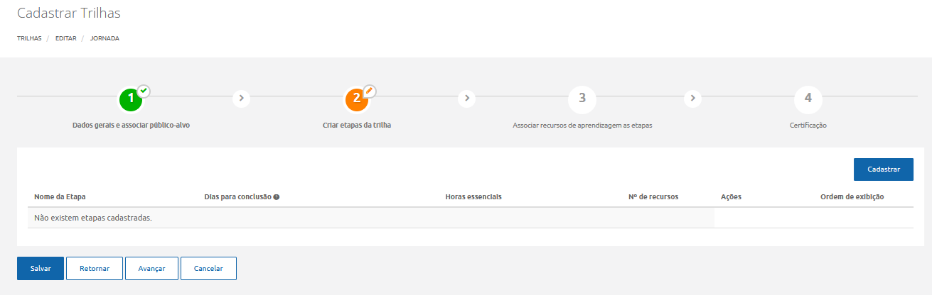
Task: Click the chevron arrow between steps 2 and 3
Action: point(467,99)
